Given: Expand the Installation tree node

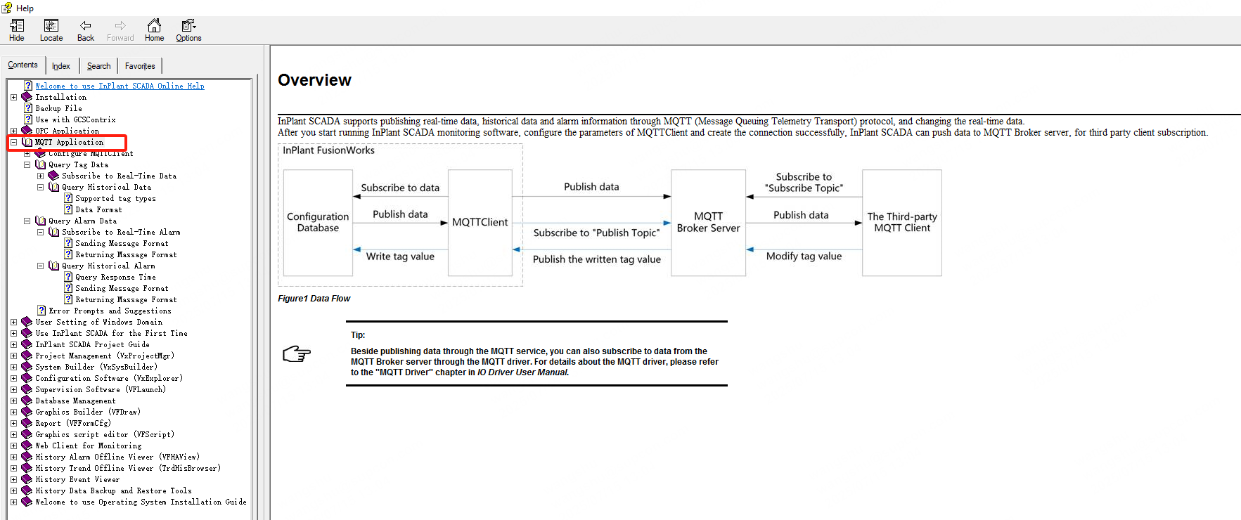Looking at the screenshot, I should point(13,97).
